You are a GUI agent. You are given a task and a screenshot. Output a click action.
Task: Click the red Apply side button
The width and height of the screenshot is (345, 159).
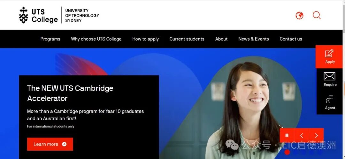pos(330,57)
